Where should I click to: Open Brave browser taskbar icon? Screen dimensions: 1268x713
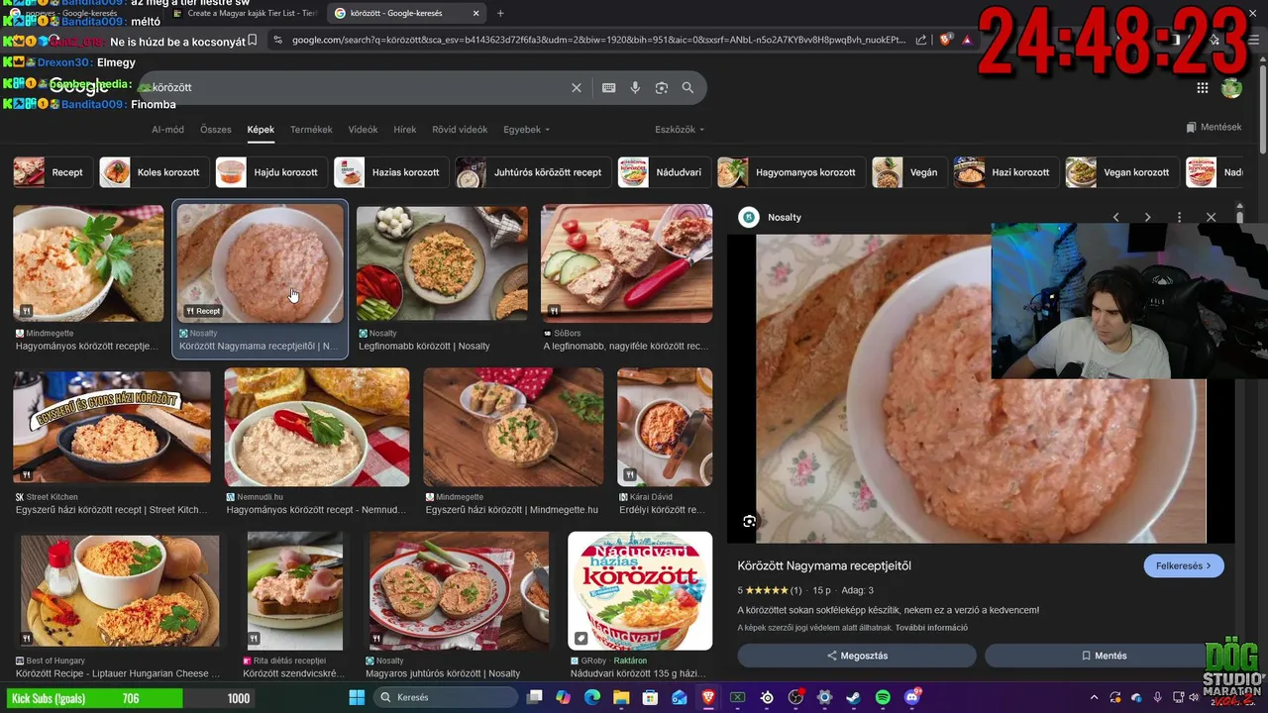(708, 697)
